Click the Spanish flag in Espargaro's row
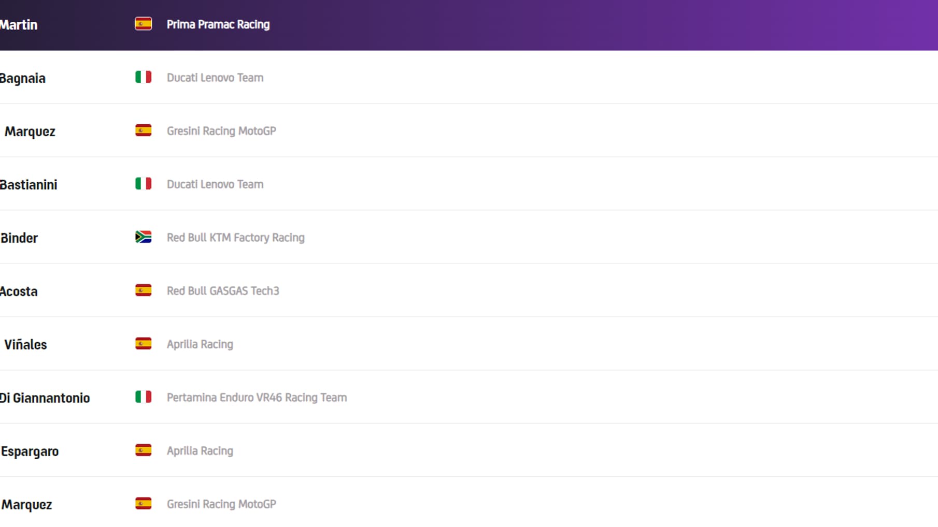Screen dimensions: 938x527 tap(143, 450)
